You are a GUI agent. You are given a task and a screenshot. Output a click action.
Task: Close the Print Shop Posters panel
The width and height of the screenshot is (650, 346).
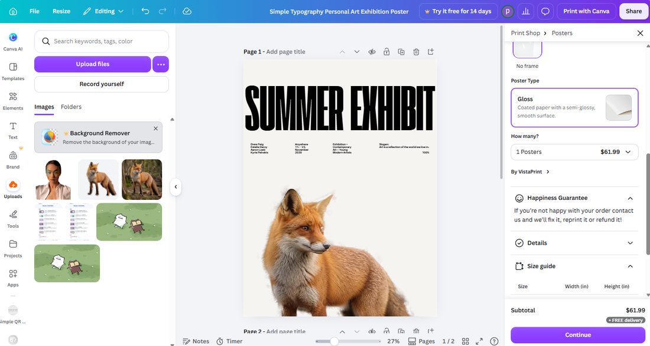pos(640,33)
